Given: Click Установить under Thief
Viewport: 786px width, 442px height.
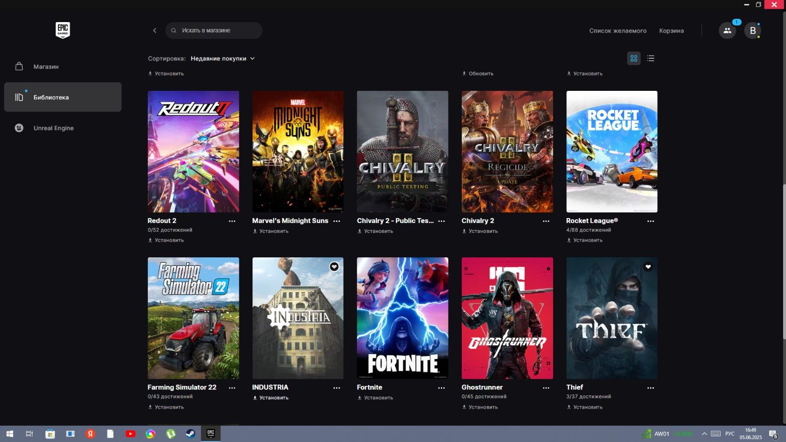Looking at the screenshot, I should pyautogui.click(x=585, y=407).
